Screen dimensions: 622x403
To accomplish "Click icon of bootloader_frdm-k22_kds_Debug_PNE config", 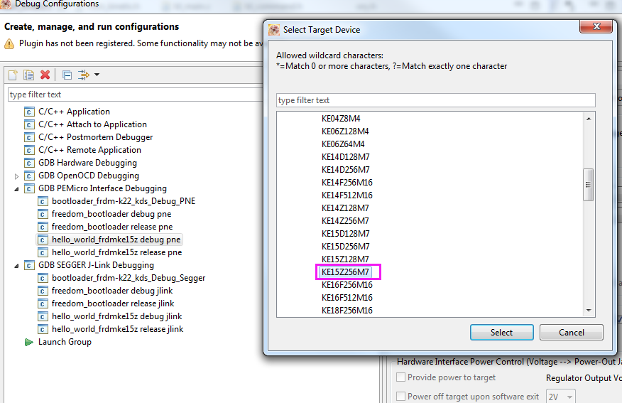I will coord(43,201).
